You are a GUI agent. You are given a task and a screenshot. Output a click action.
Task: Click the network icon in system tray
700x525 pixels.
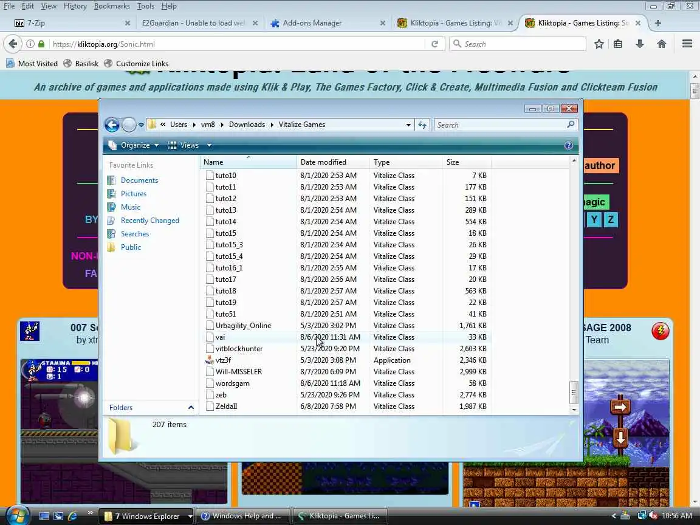(642, 516)
